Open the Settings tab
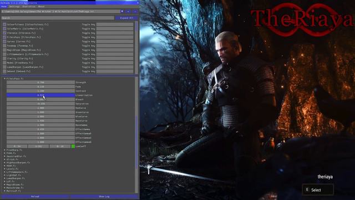 click(14, 7)
